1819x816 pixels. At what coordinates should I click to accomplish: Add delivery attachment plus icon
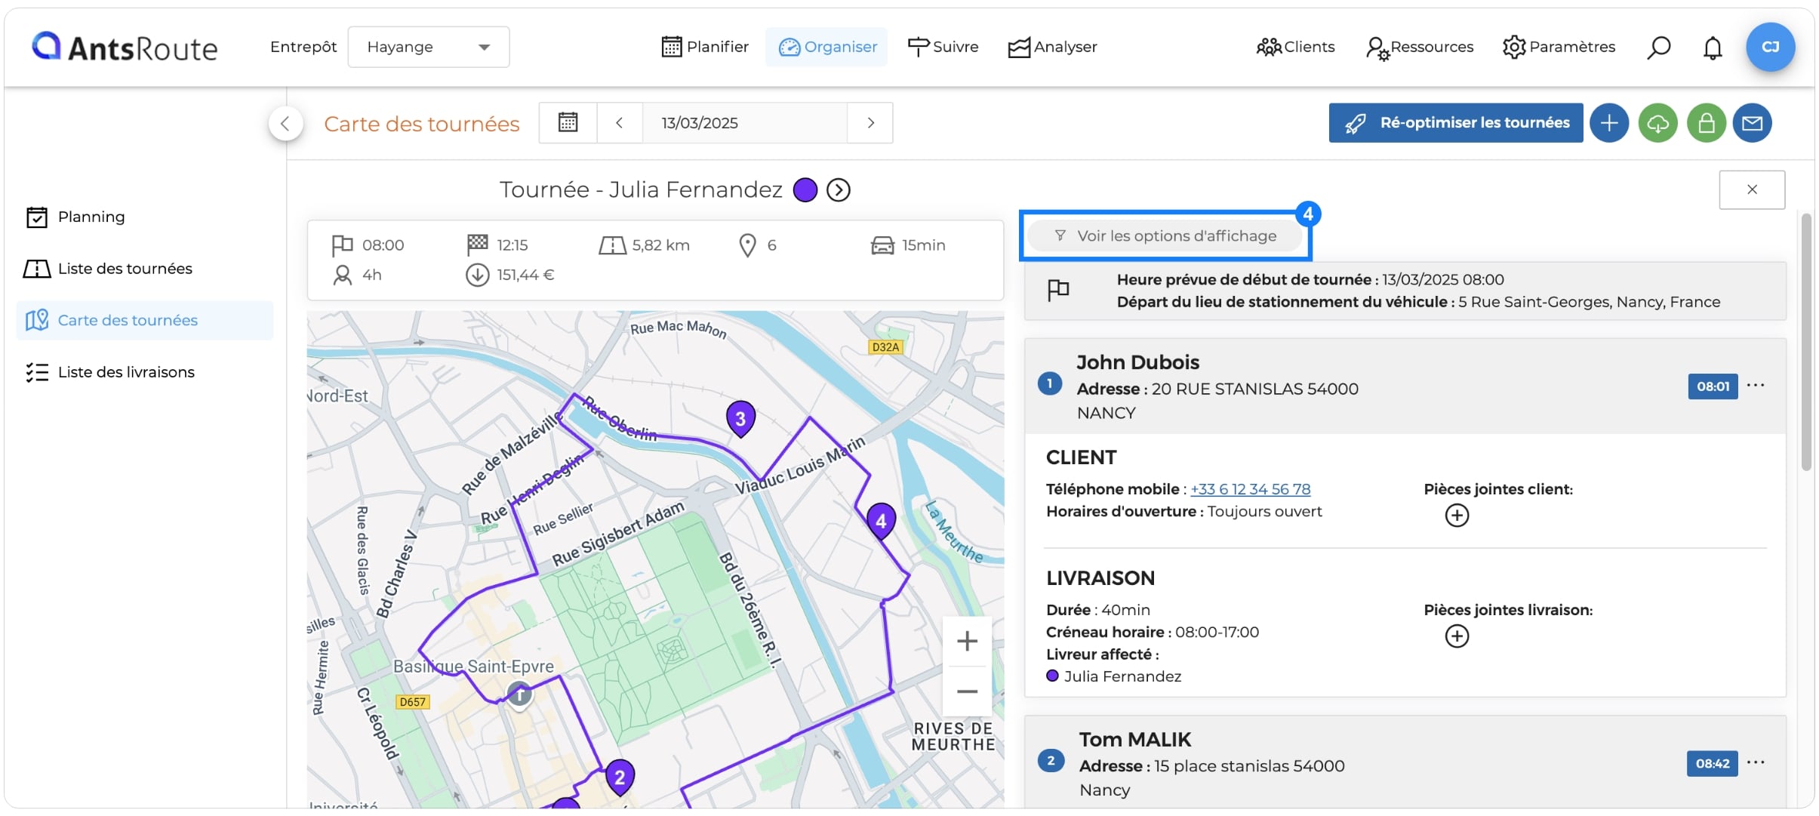click(x=1457, y=636)
